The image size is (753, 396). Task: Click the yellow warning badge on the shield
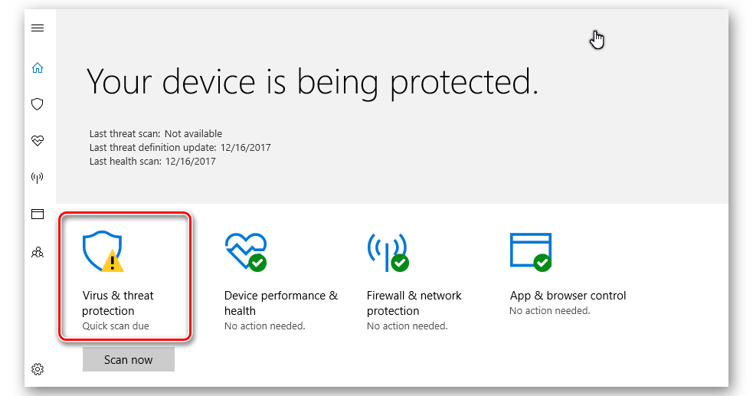113,261
